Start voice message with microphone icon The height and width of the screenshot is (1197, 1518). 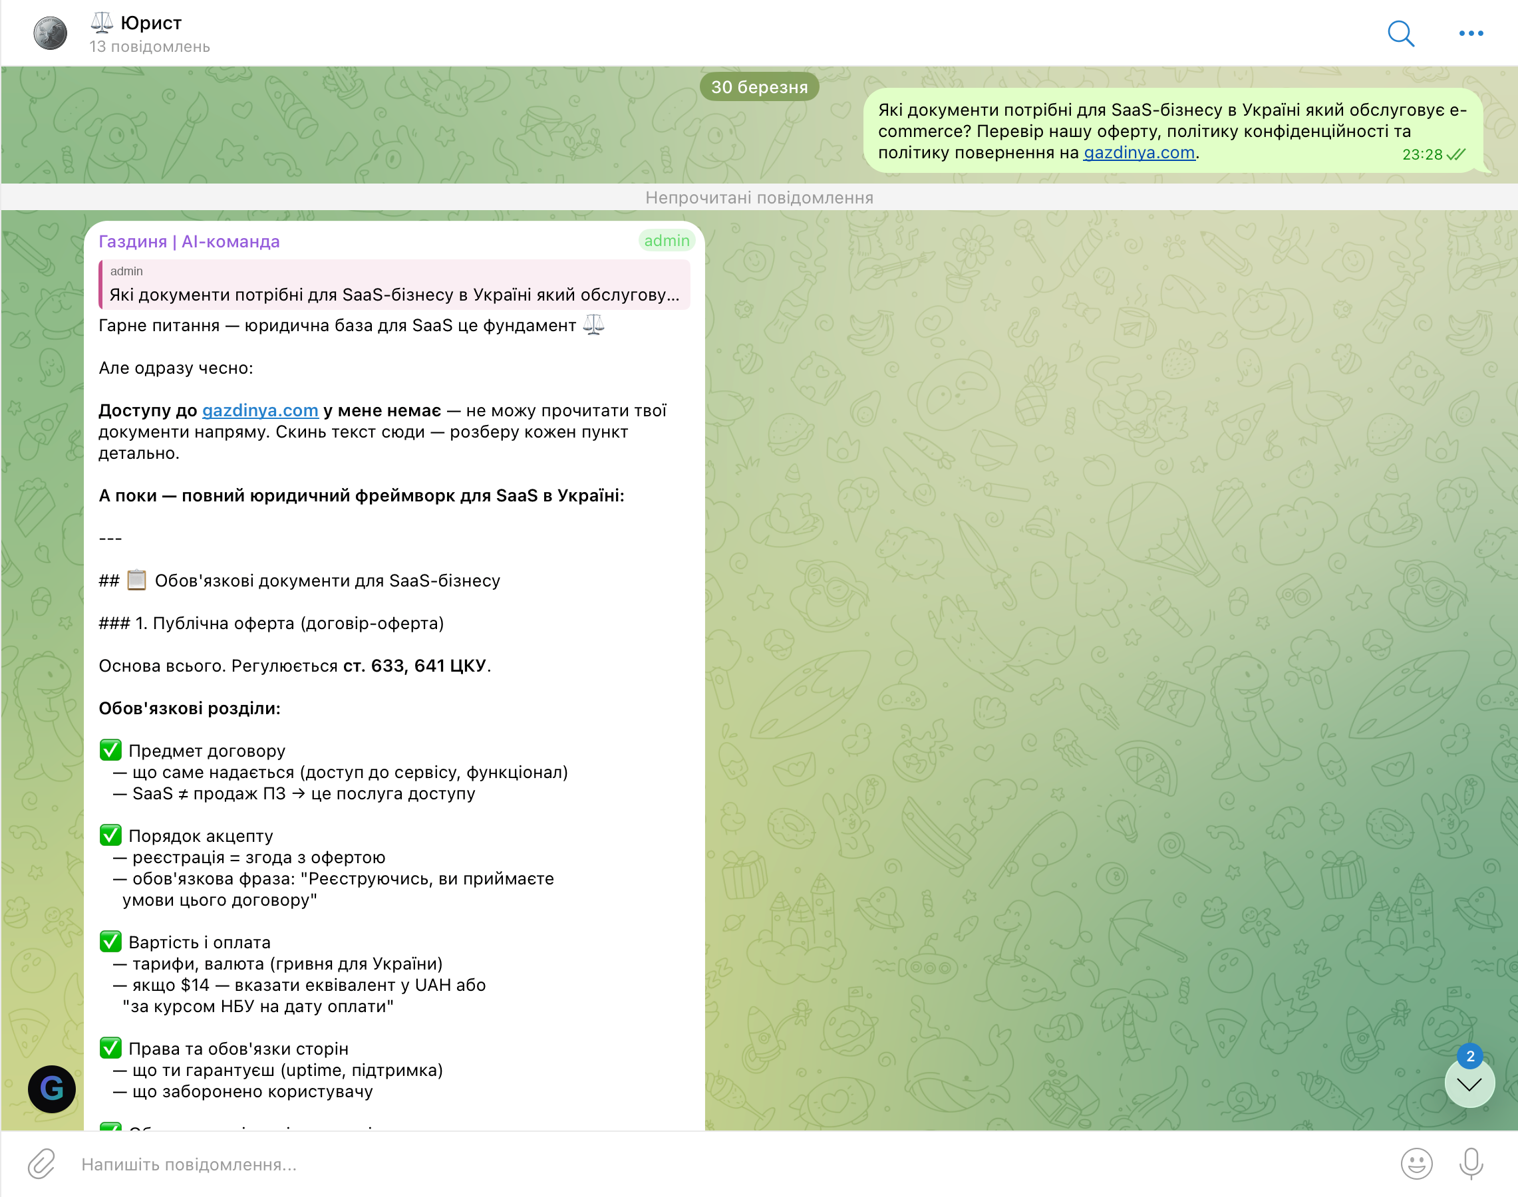click(1470, 1163)
